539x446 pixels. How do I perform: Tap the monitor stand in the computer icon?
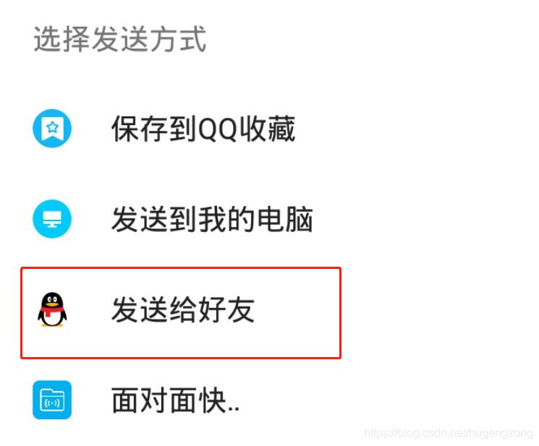tap(52, 225)
